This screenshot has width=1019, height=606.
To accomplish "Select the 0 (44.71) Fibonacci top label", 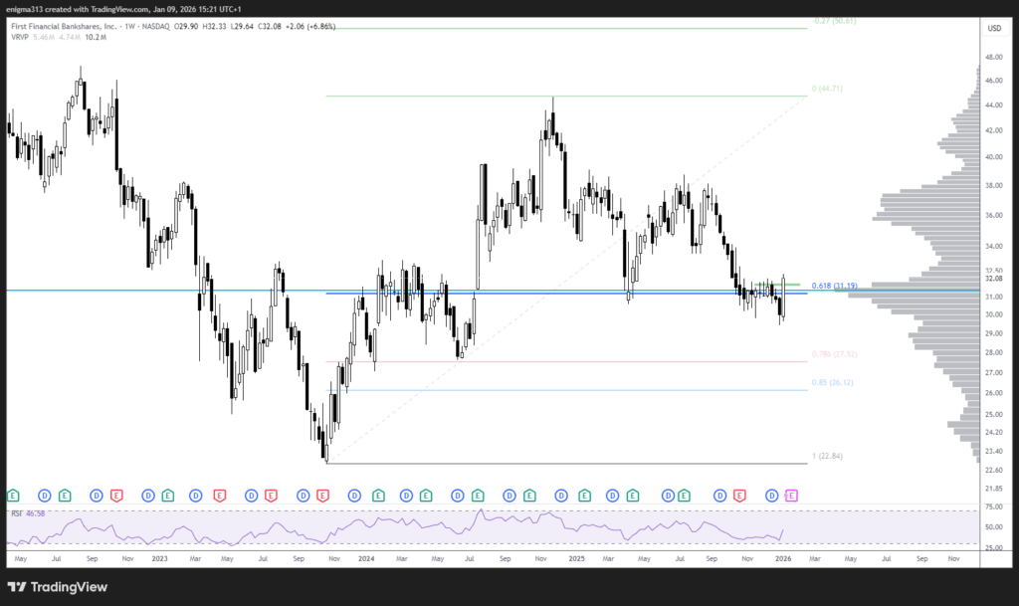I will 828,89.
